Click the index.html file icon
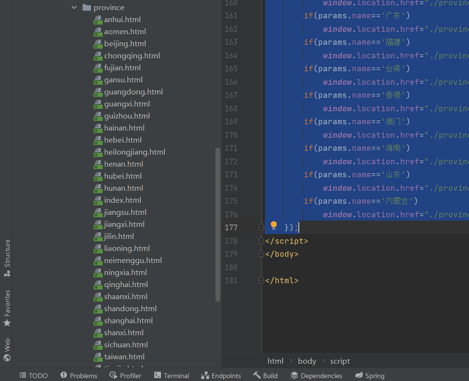This screenshot has width=469, height=381. tap(98, 200)
